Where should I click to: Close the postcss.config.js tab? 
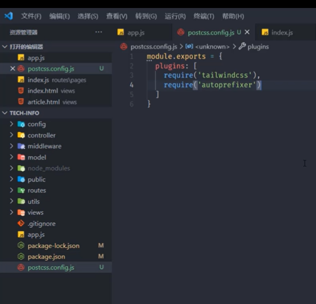[x=247, y=32]
